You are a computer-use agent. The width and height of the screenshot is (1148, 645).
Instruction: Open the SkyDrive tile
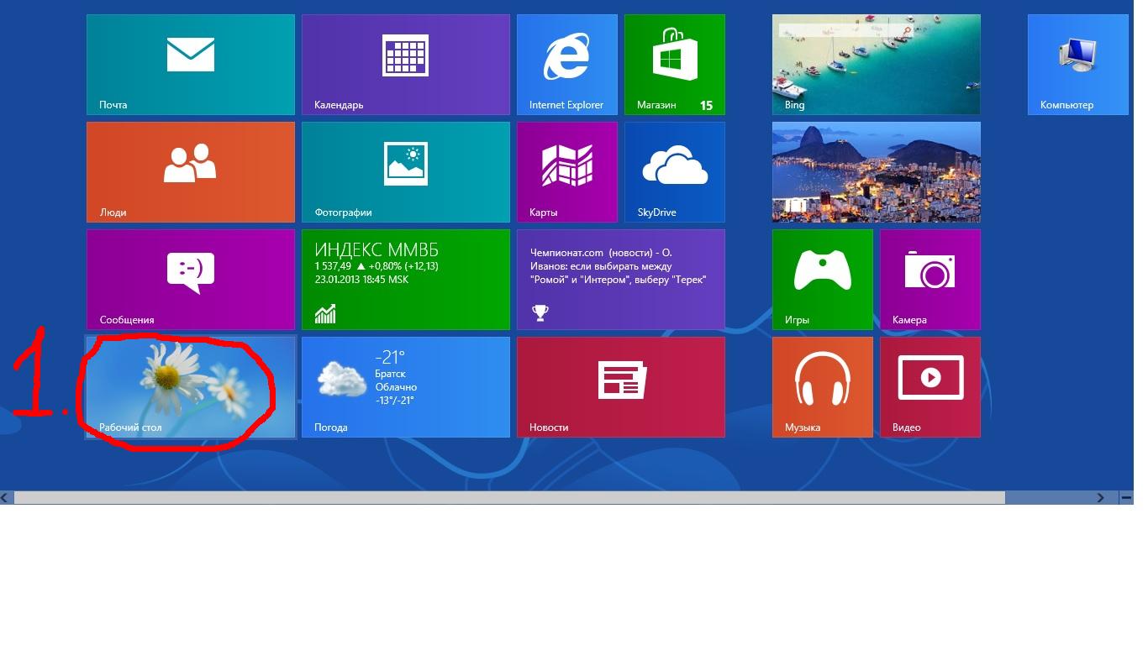click(675, 172)
